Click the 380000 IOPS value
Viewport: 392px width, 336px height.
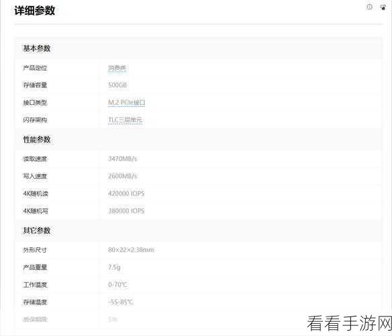pos(126,211)
